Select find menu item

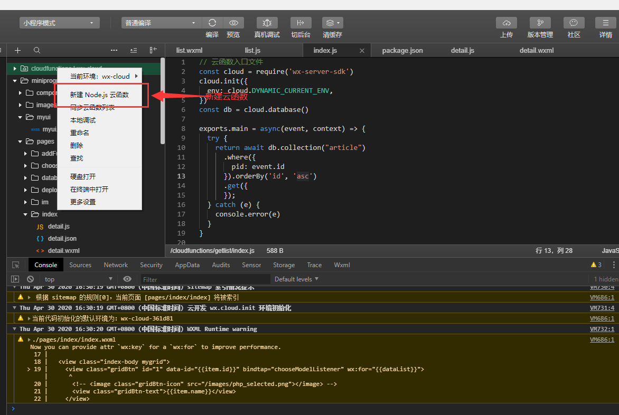point(99,158)
